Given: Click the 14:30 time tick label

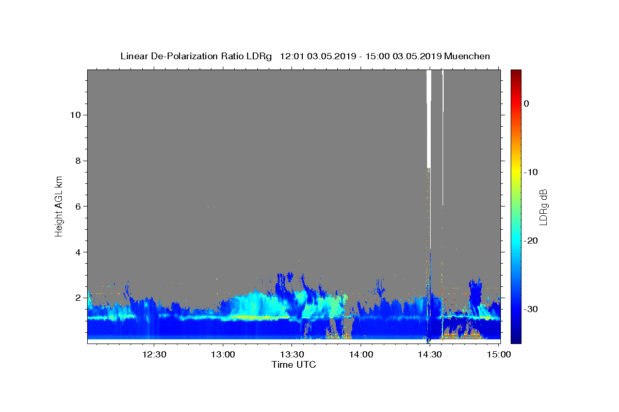Looking at the screenshot, I should point(429,354).
